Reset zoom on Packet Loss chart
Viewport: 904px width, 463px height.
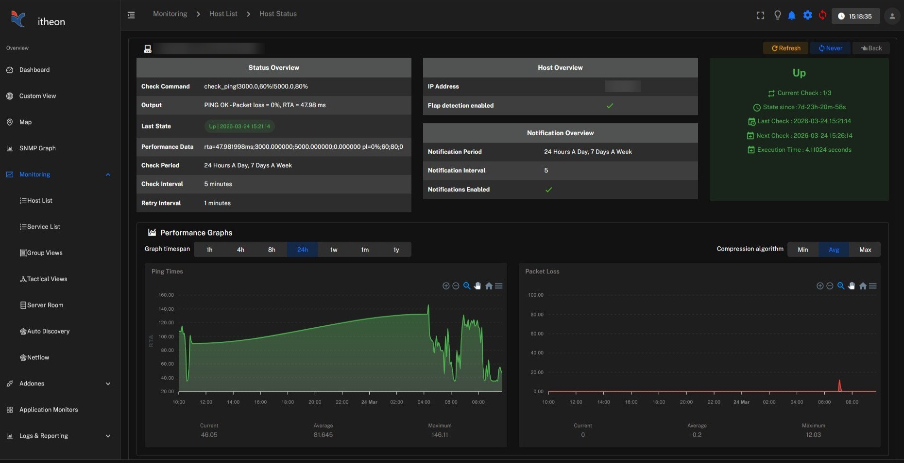(863, 286)
